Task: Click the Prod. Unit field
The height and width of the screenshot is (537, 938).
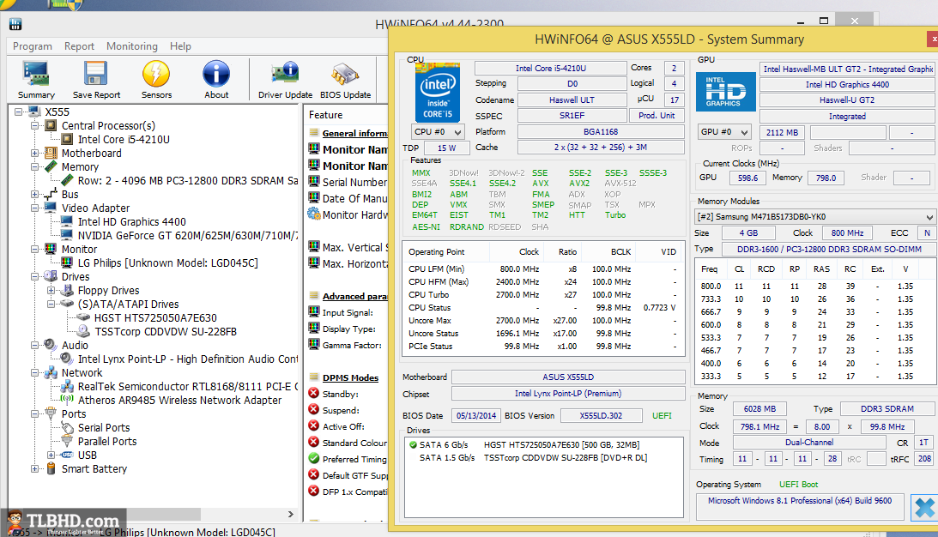Action: pyautogui.click(x=657, y=116)
